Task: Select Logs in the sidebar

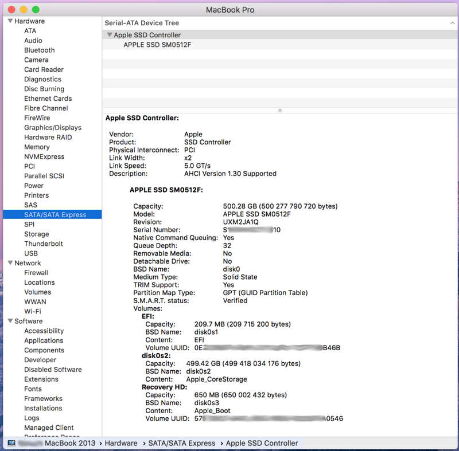Action: pos(32,418)
